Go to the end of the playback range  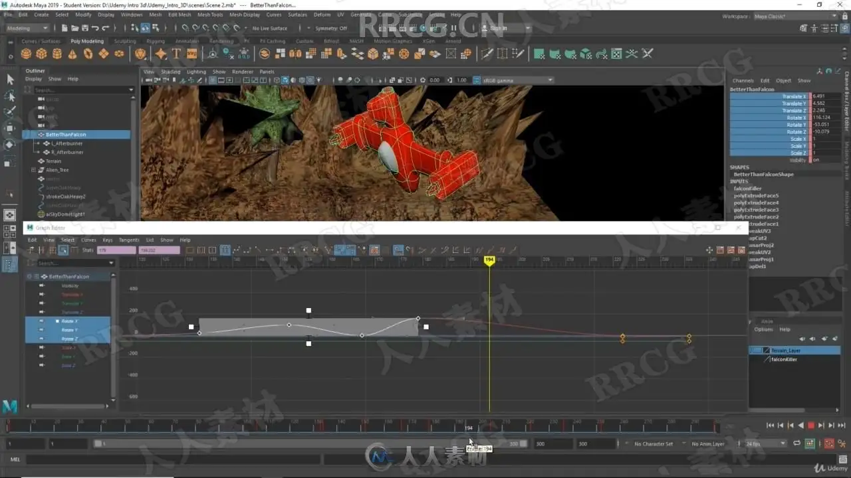pos(841,426)
